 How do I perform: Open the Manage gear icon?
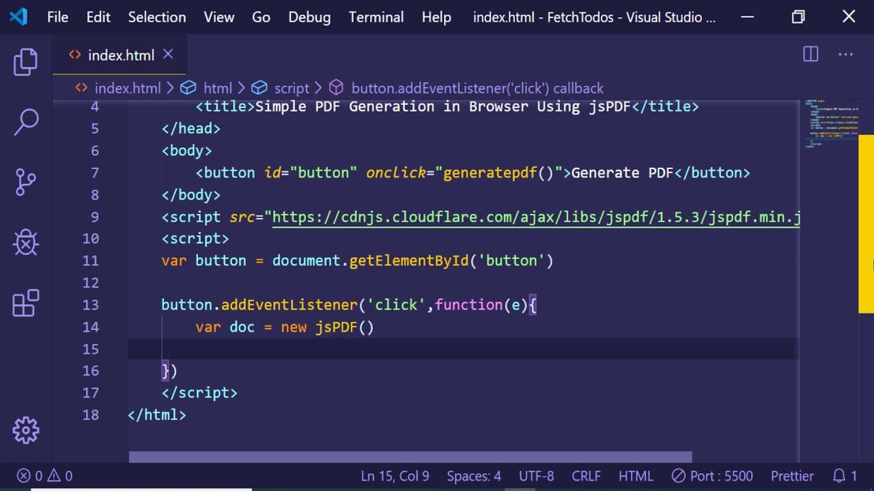[26, 430]
